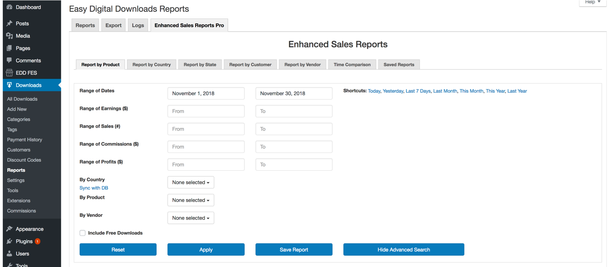Viewport: 614px width, 267px height.
Task: Click Range of Sales From field
Action: 206,129
